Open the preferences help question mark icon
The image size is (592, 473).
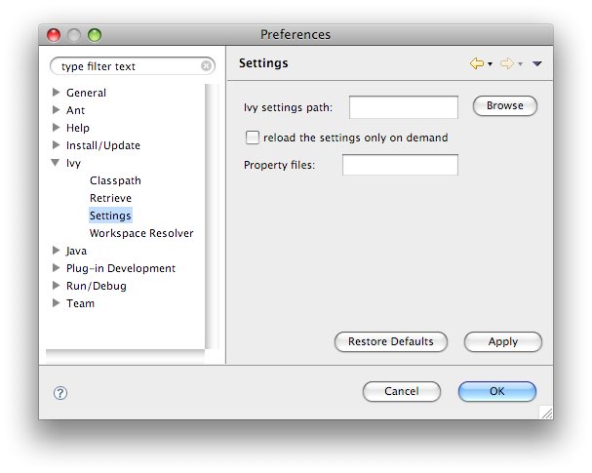(x=59, y=392)
